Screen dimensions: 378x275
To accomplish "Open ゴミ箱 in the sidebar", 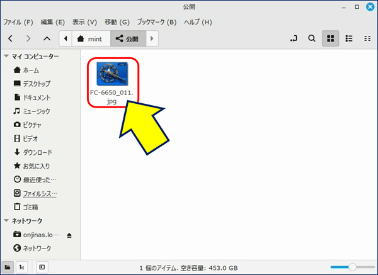I will [26, 207].
